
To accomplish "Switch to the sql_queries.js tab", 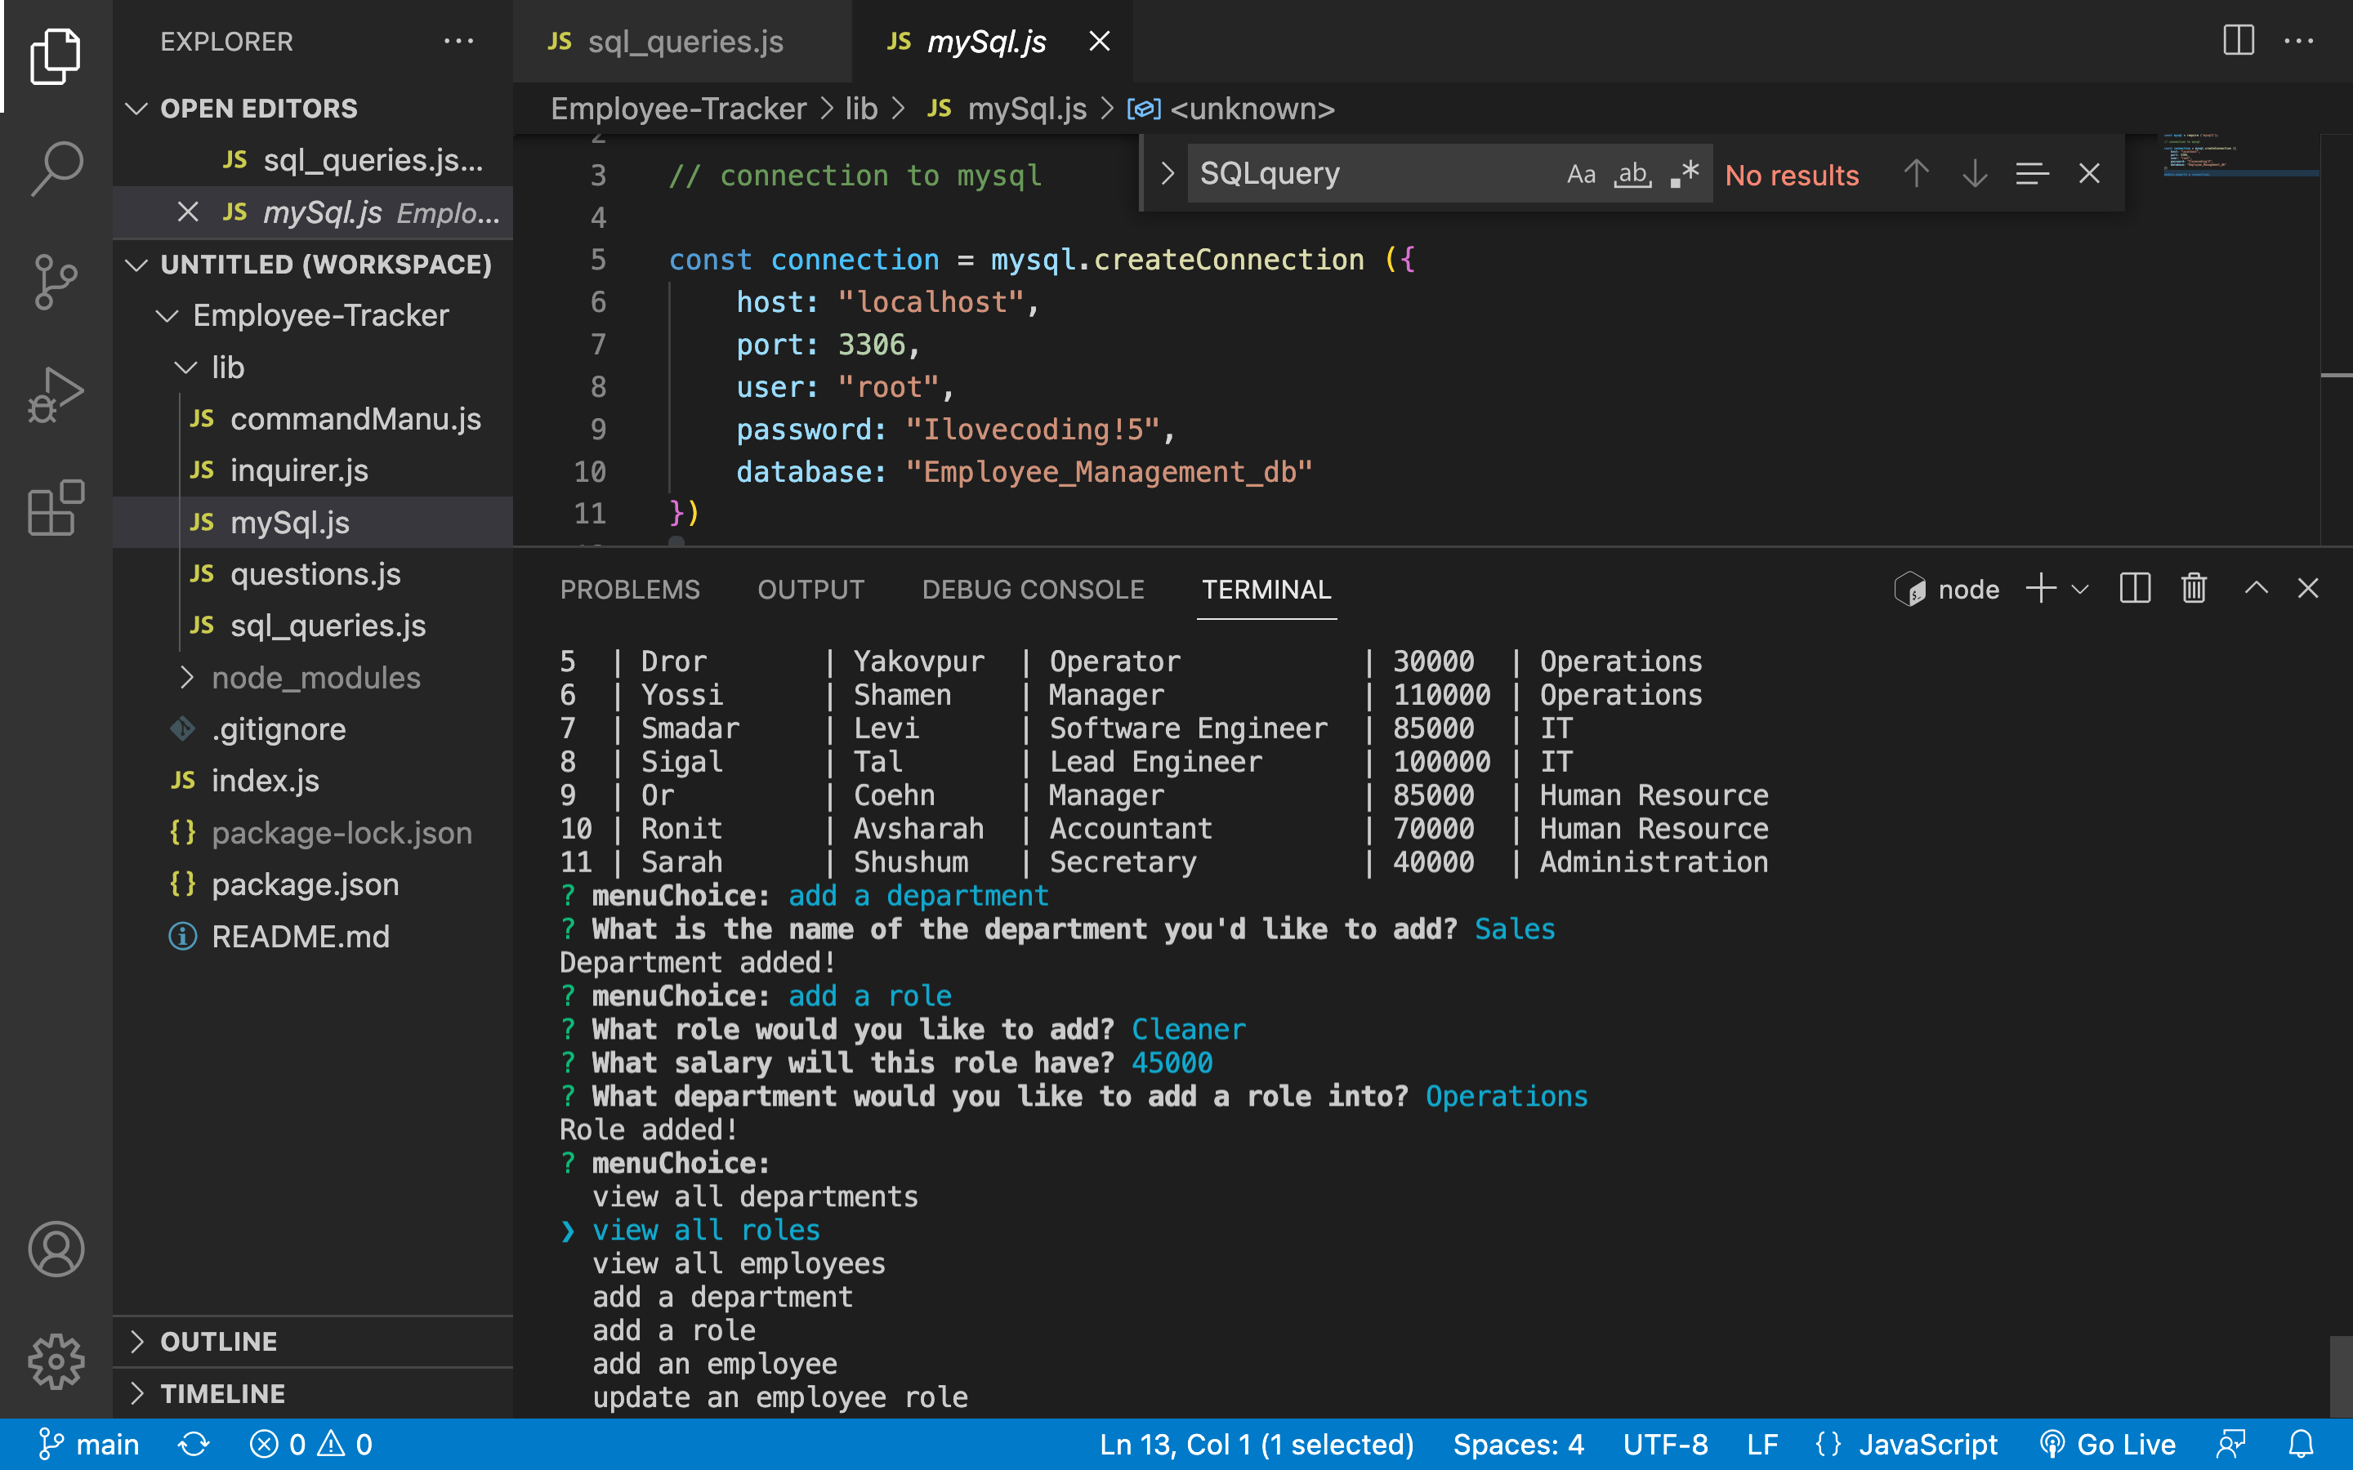I will (x=684, y=41).
